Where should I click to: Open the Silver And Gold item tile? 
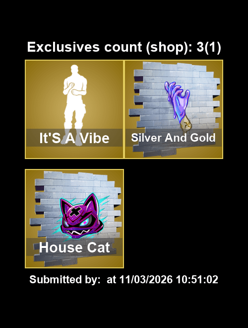pos(174,109)
